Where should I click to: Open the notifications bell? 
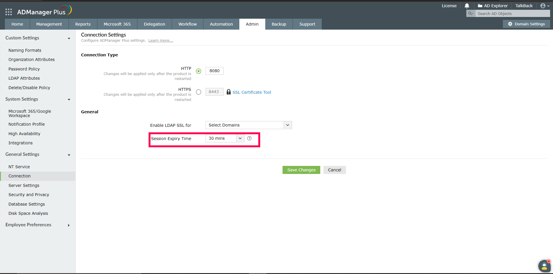pyautogui.click(x=467, y=6)
